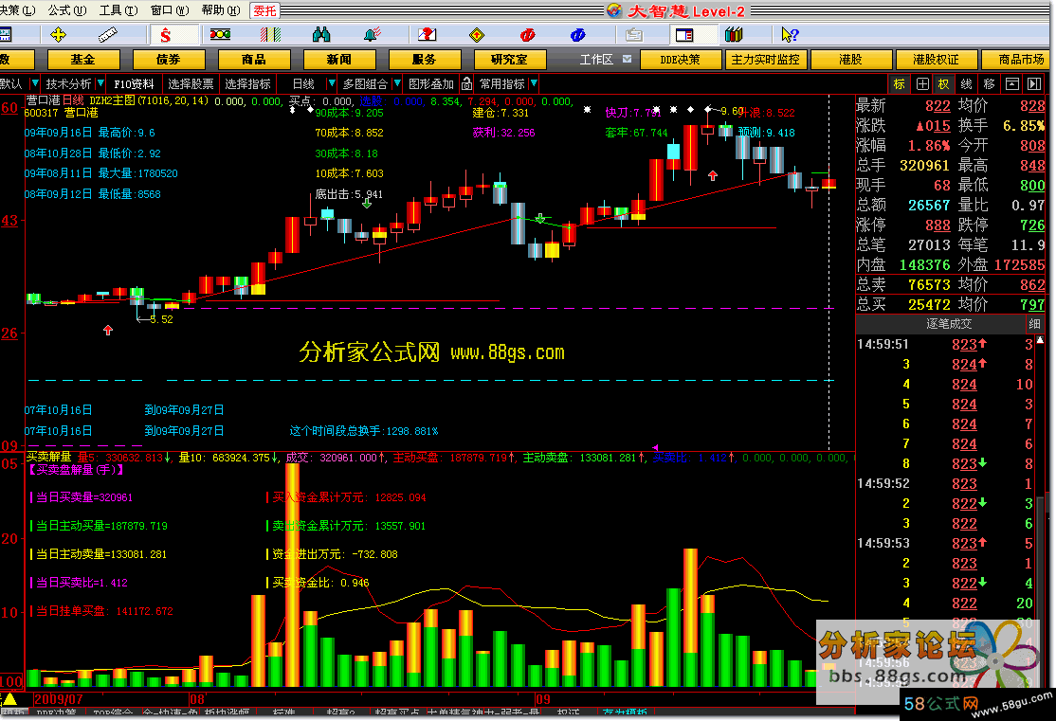Click the trade list scrollbar up arrow
Screen dimensions: 1056x721
point(1040,341)
